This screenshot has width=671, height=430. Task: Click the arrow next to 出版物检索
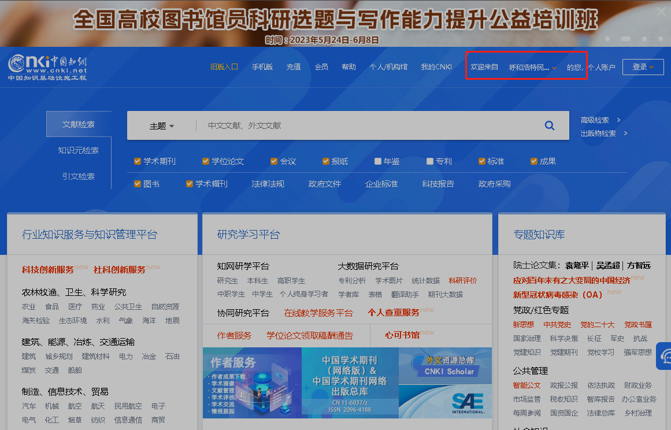click(625, 134)
